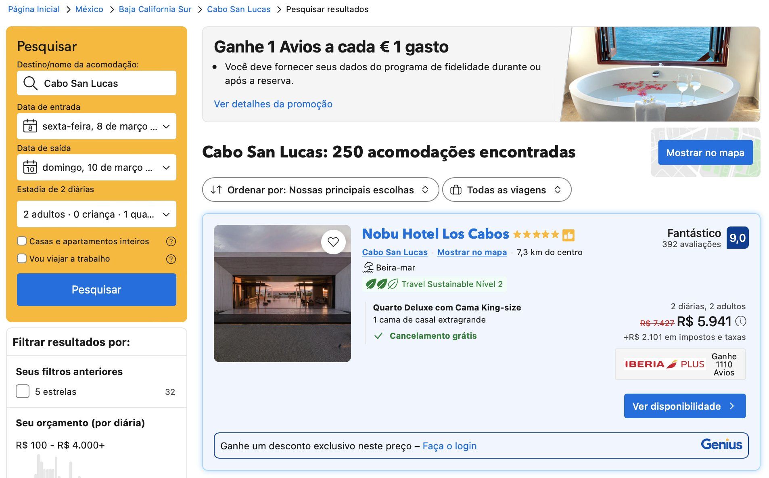Click the 392 avaliações text
This screenshot has height=478, width=769.
691,244
